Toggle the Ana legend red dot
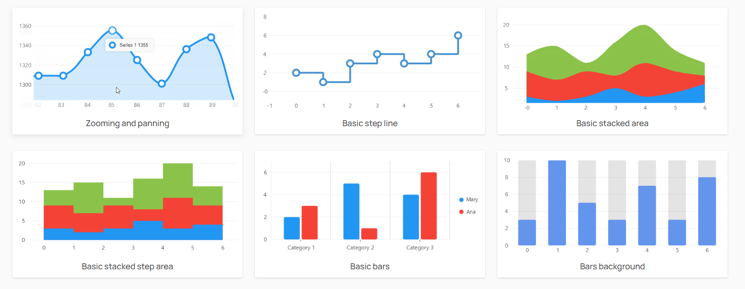This screenshot has height=289, width=745. (x=461, y=212)
